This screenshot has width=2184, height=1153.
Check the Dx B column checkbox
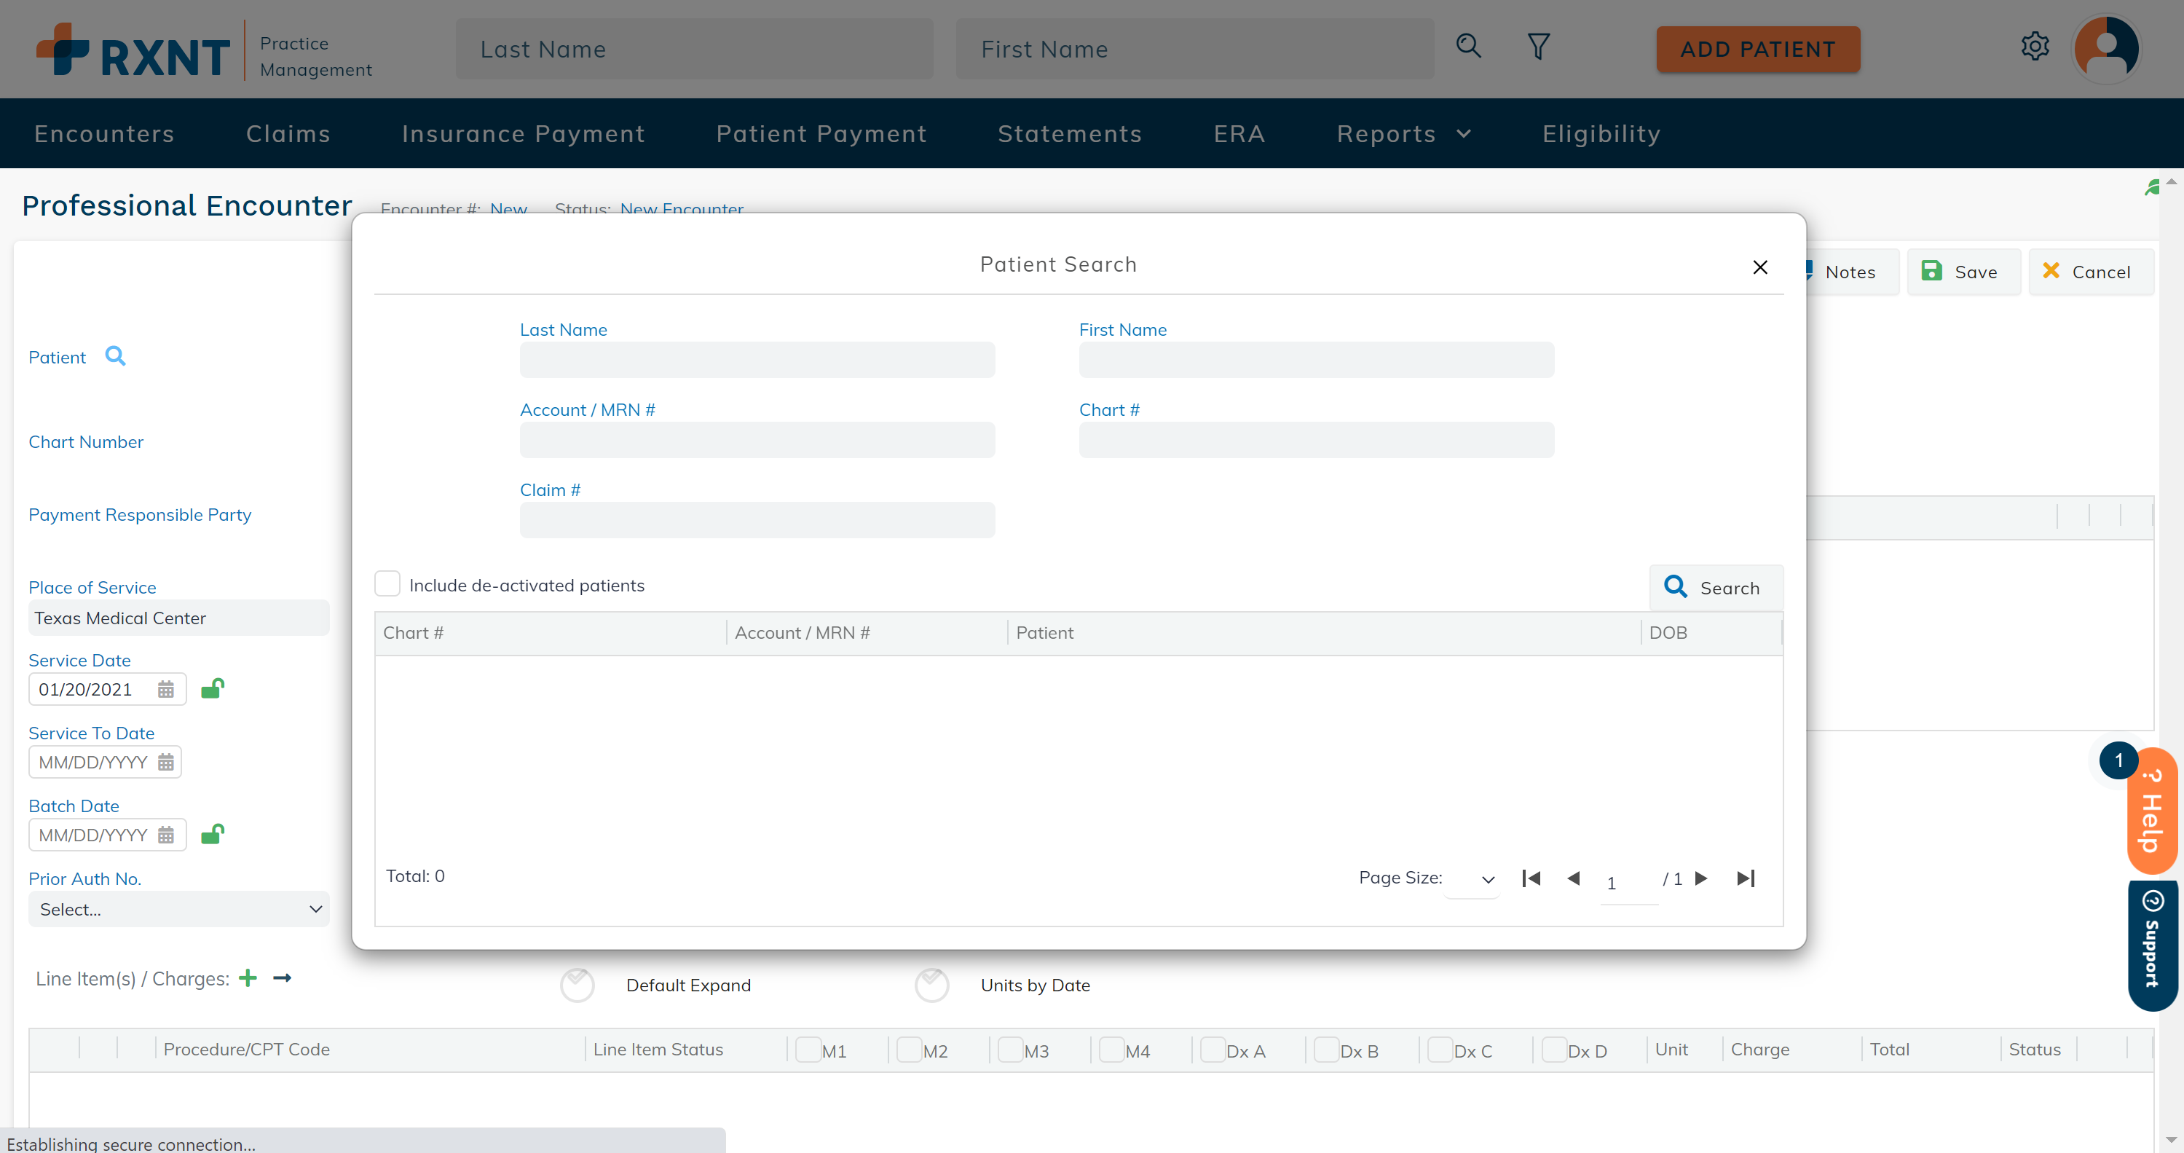1327,1049
